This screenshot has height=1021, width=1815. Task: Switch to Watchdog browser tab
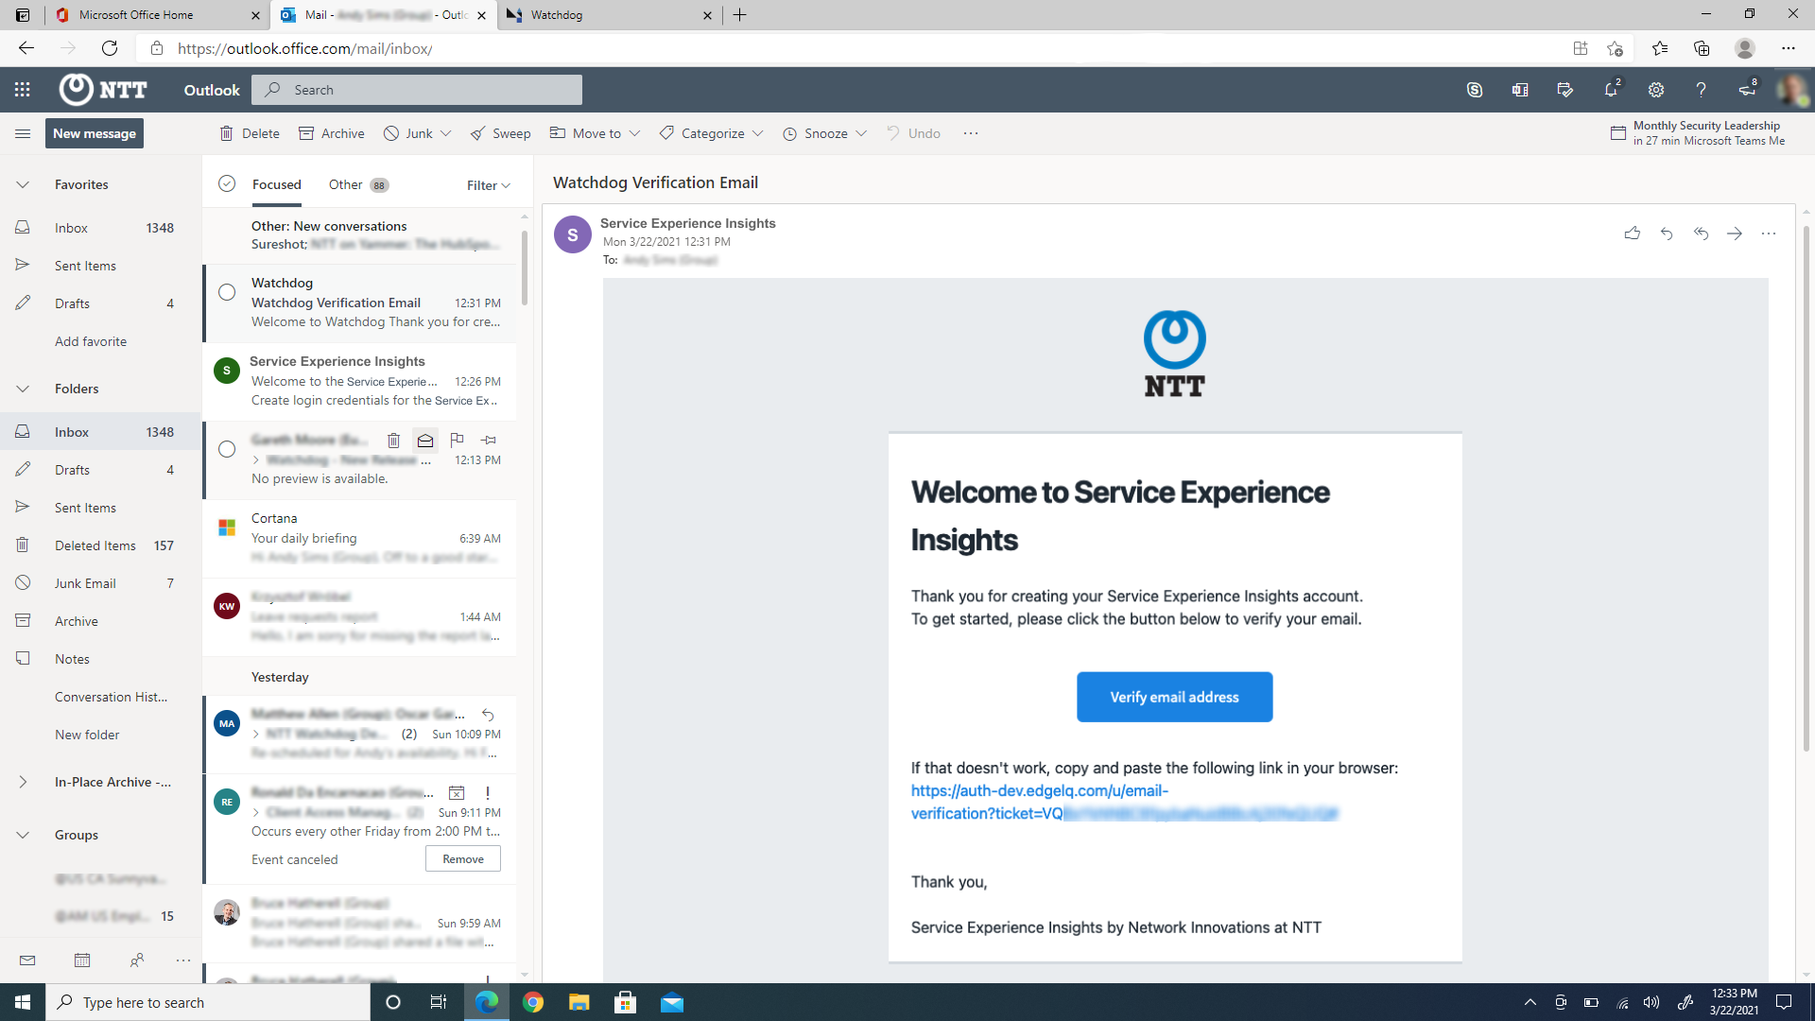coord(610,15)
